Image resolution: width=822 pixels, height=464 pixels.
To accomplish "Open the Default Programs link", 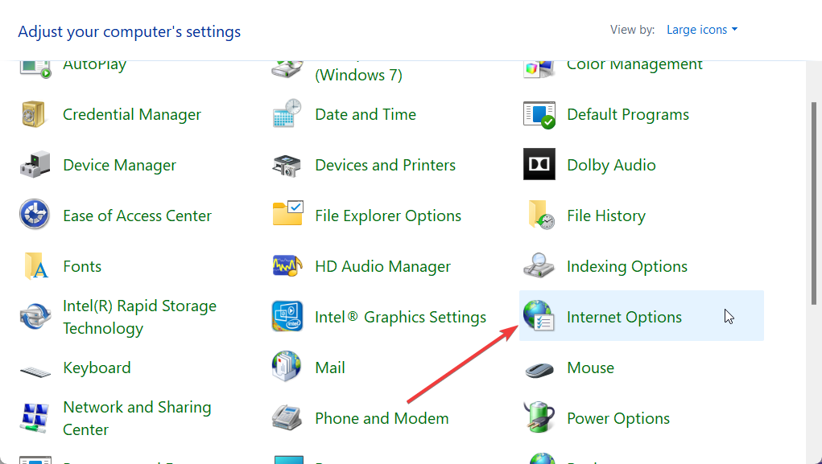I will pyautogui.click(x=628, y=114).
